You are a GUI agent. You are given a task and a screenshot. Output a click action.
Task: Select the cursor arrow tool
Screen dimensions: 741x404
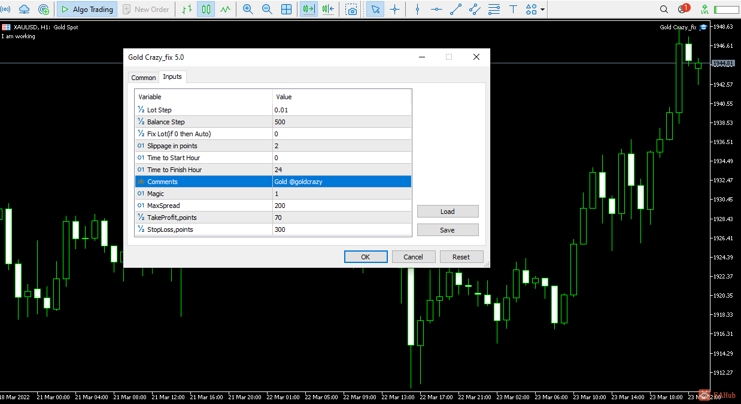[375, 10]
